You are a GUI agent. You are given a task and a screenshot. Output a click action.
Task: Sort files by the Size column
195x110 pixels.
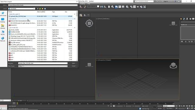coord(66,12)
